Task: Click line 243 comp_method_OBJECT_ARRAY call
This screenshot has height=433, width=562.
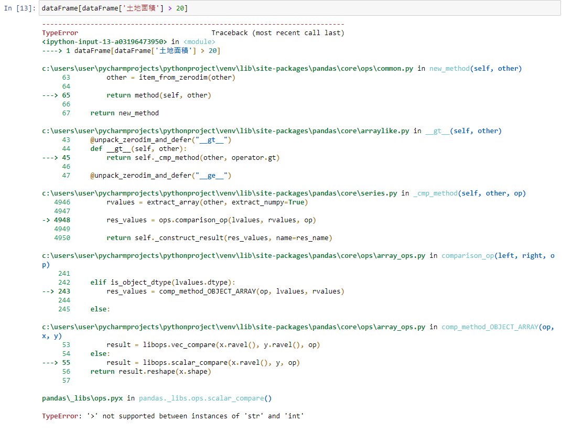Action: pyautogui.click(x=225, y=291)
